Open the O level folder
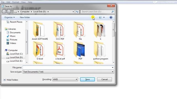Image resolution: width=177 pixels, height=99 pixels. 40,51
